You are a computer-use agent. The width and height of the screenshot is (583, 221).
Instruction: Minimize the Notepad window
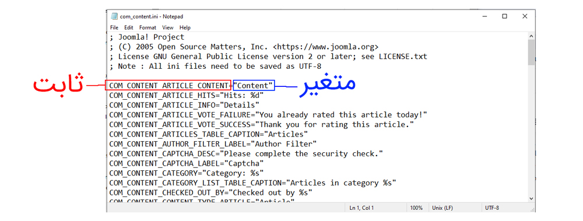(x=484, y=16)
